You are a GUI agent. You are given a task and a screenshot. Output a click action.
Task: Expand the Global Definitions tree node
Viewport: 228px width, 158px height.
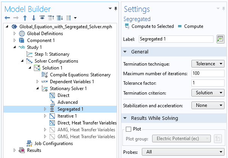pos(14,34)
